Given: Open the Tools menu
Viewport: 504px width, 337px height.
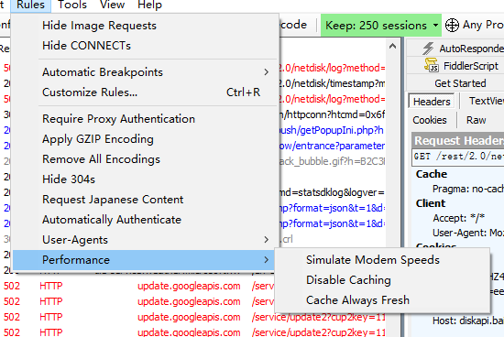Looking at the screenshot, I should pos(72,5).
